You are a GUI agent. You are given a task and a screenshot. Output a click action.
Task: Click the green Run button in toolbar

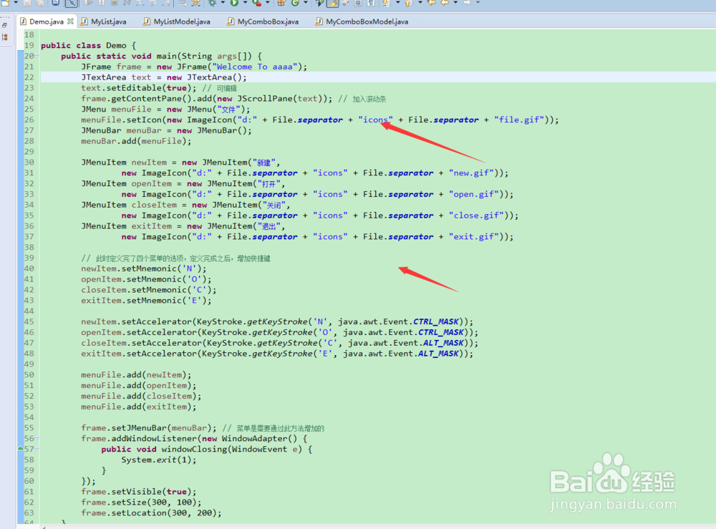tap(235, 3)
